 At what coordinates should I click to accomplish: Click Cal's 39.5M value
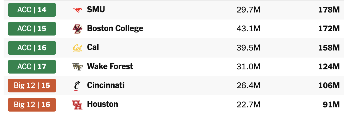click(x=248, y=48)
